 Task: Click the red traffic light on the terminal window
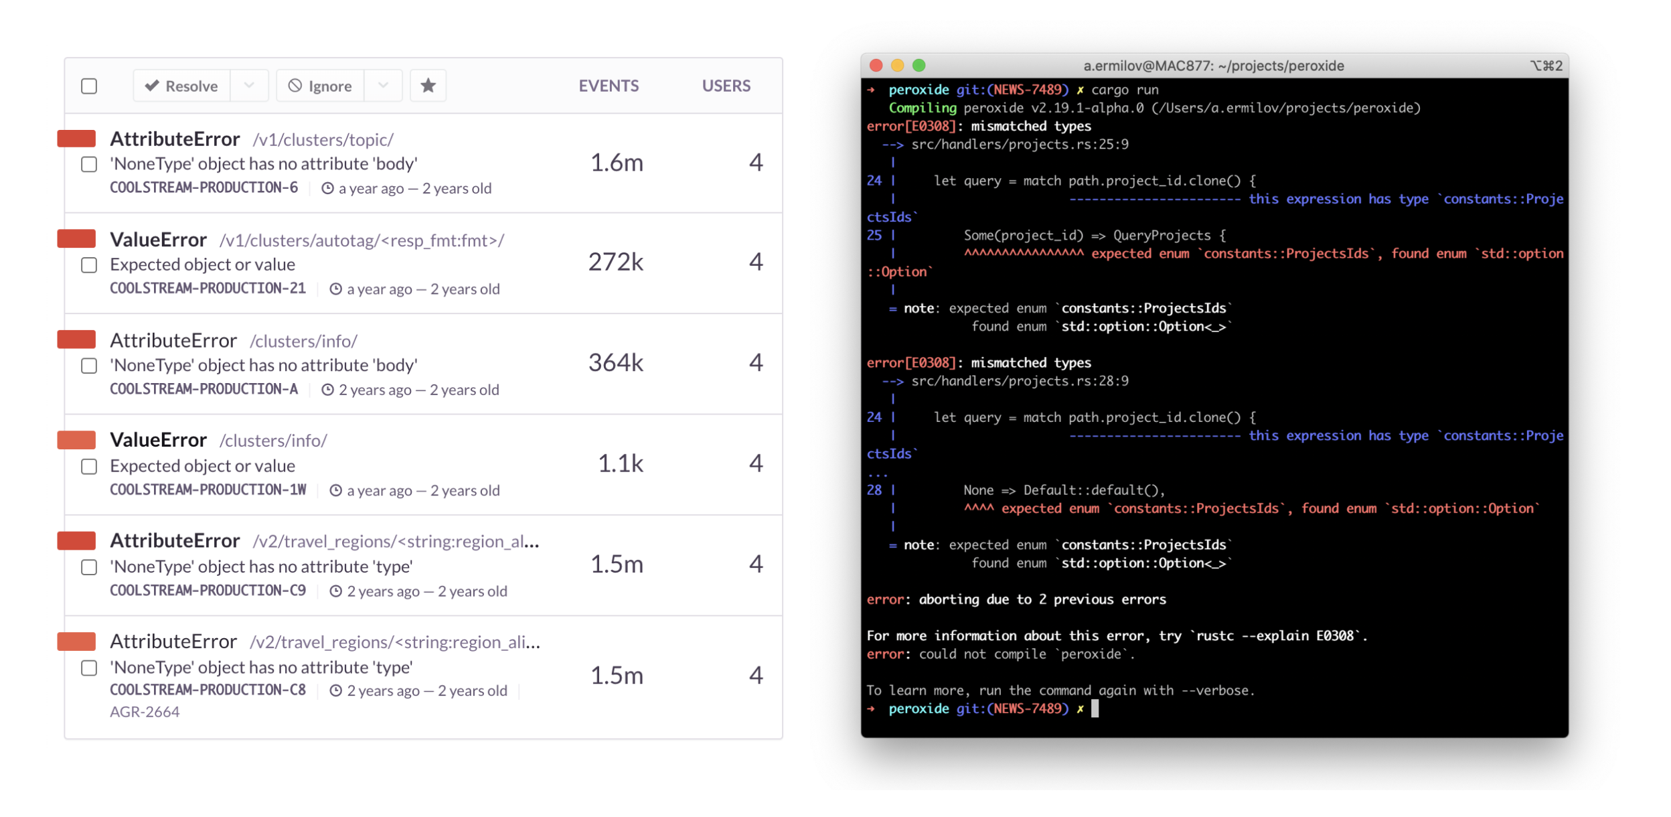[x=876, y=65]
